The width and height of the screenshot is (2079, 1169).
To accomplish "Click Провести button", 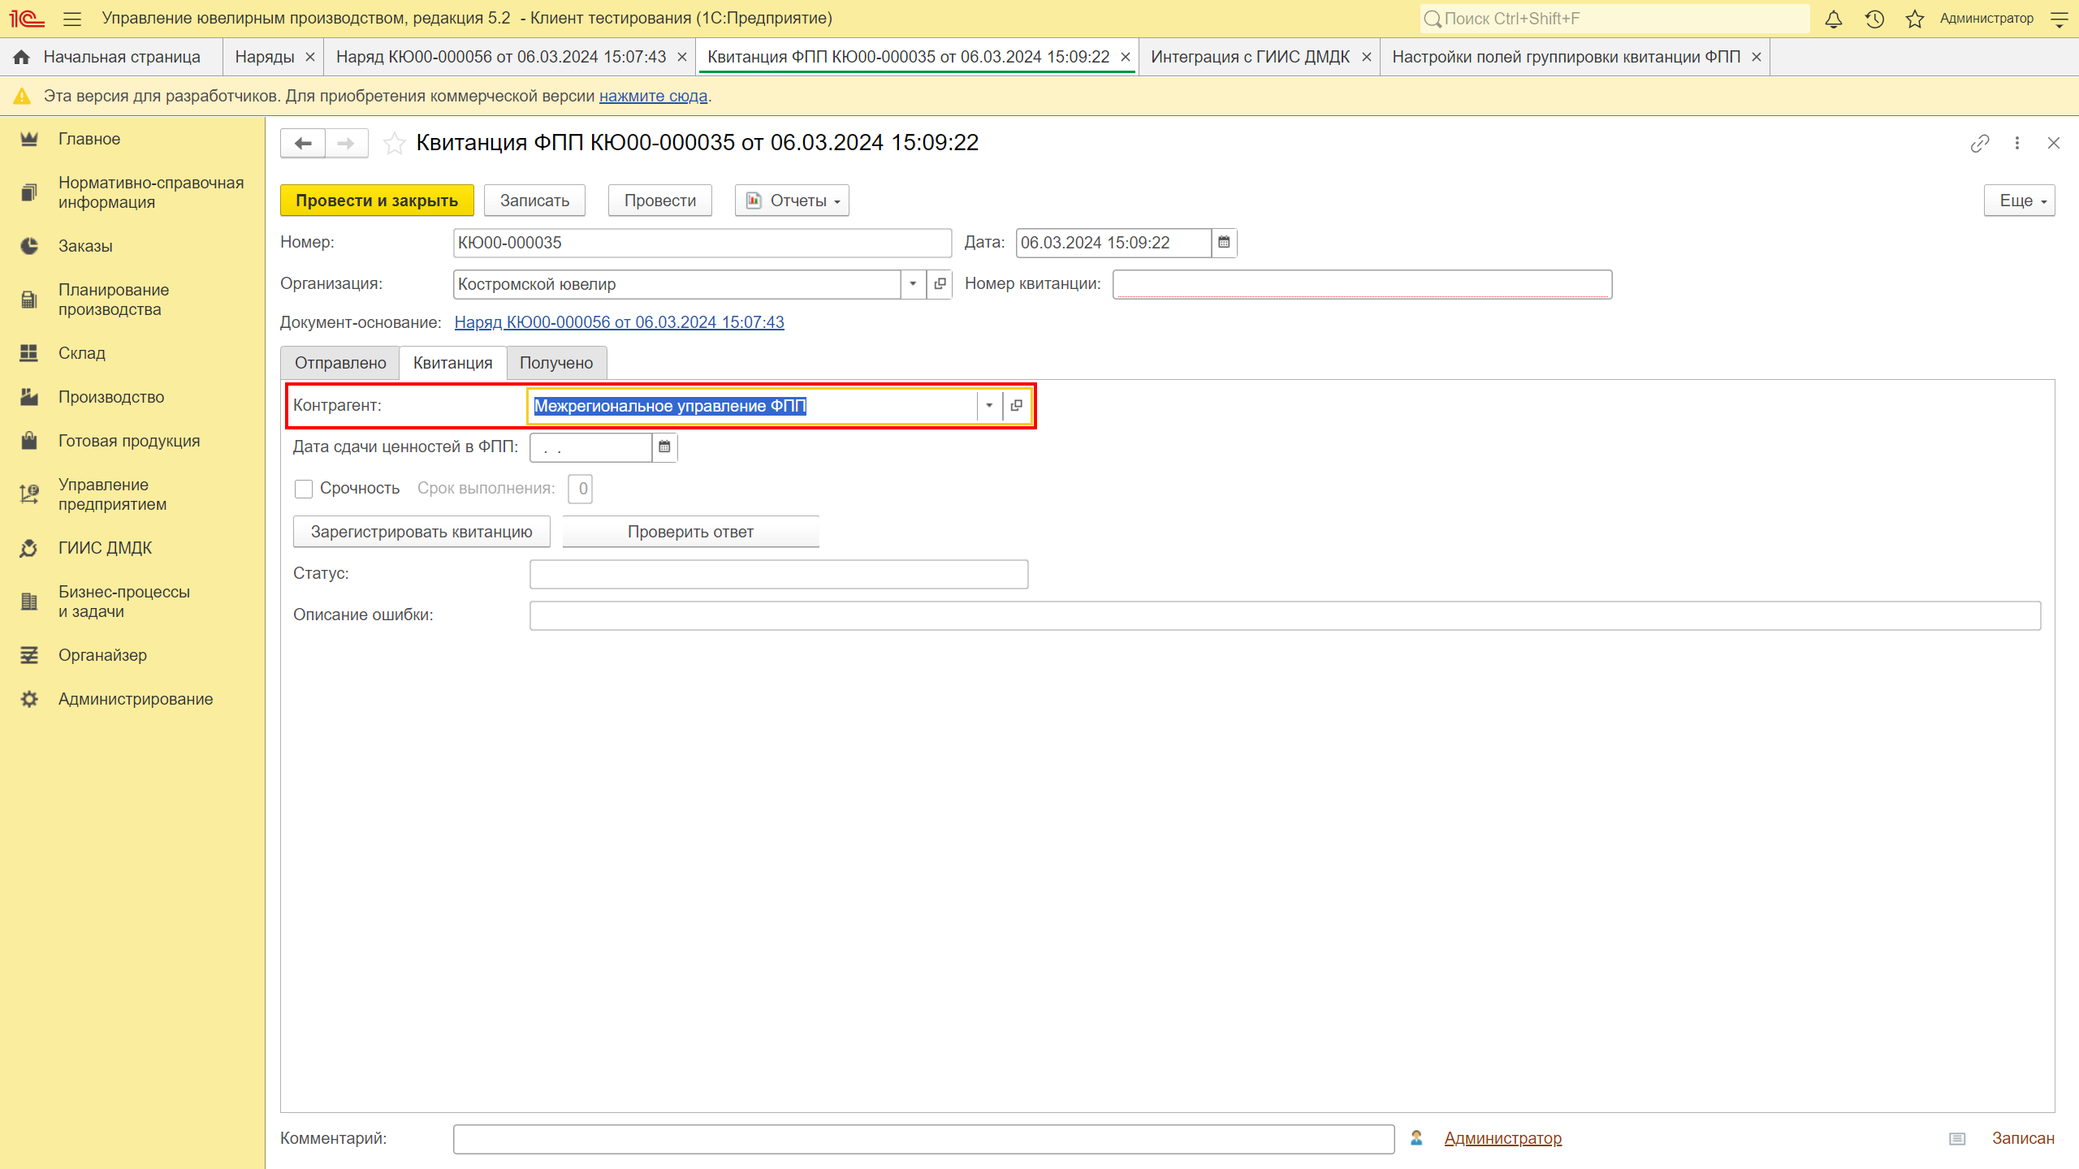I will pyautogui.click(x=659, y=201).
